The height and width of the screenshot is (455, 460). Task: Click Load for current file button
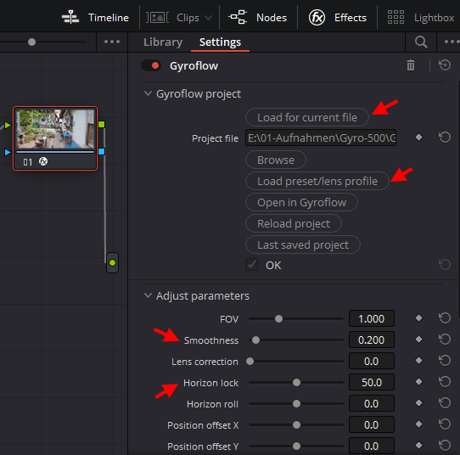click(x=307, y=117)
